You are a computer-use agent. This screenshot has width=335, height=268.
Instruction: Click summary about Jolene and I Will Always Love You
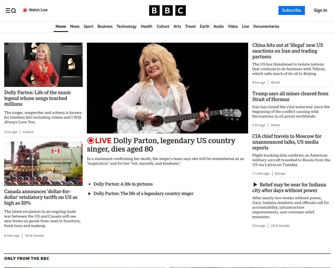coord(43,117)
